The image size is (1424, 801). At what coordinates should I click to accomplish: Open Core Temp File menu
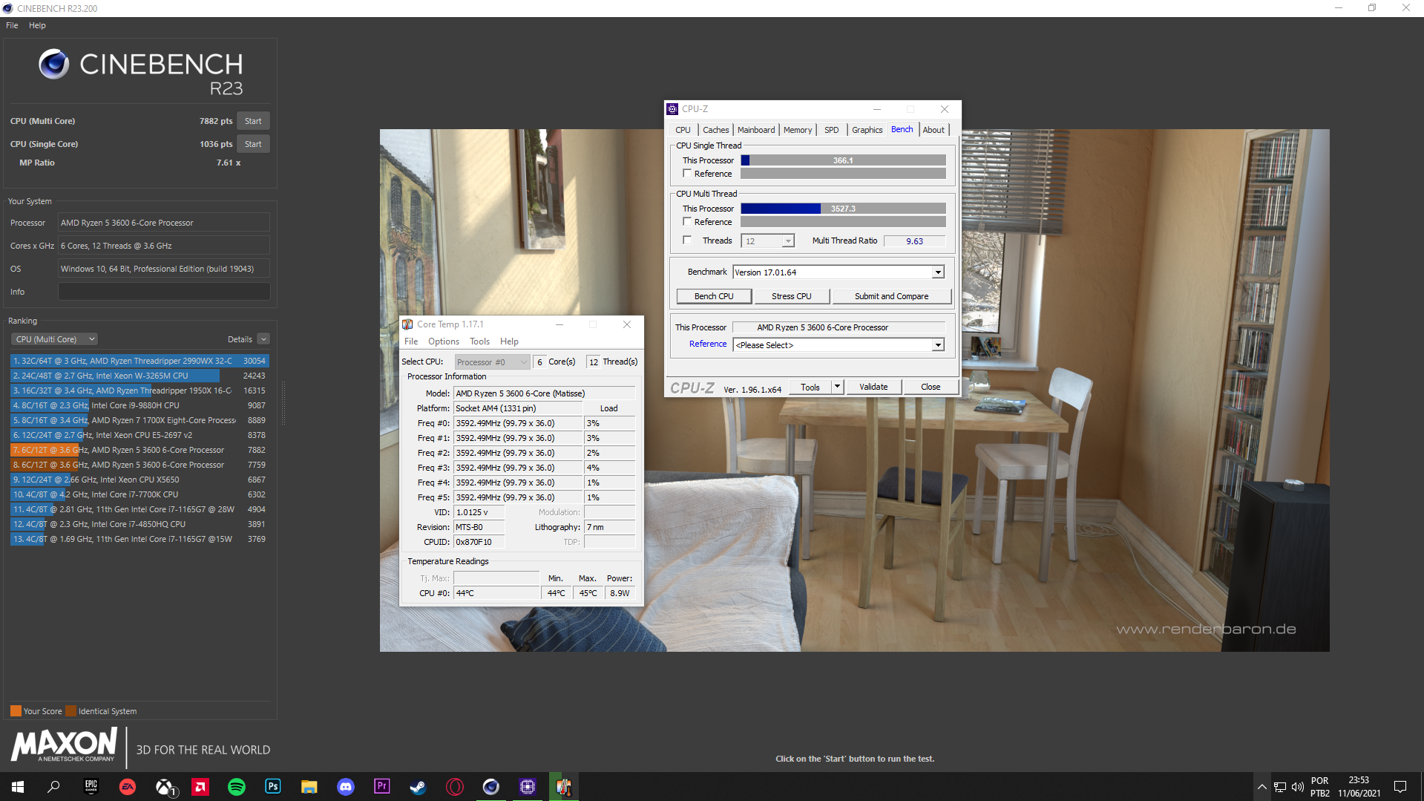(x=411, y=341)
